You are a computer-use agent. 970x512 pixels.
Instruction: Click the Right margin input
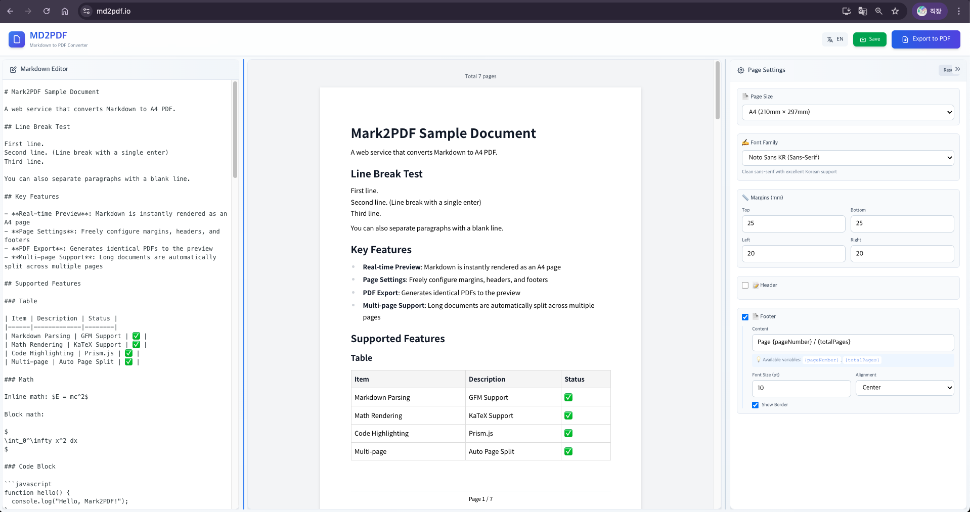coord(902,254)
